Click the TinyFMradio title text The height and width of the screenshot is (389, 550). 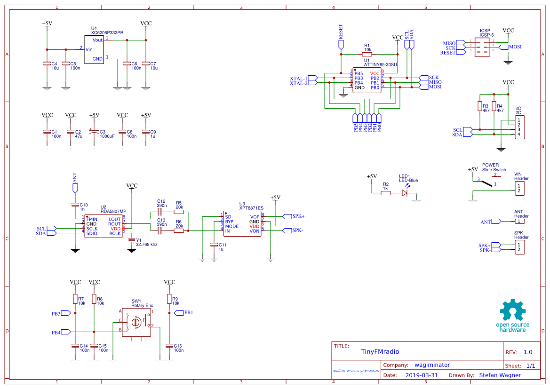click(381, 351)
